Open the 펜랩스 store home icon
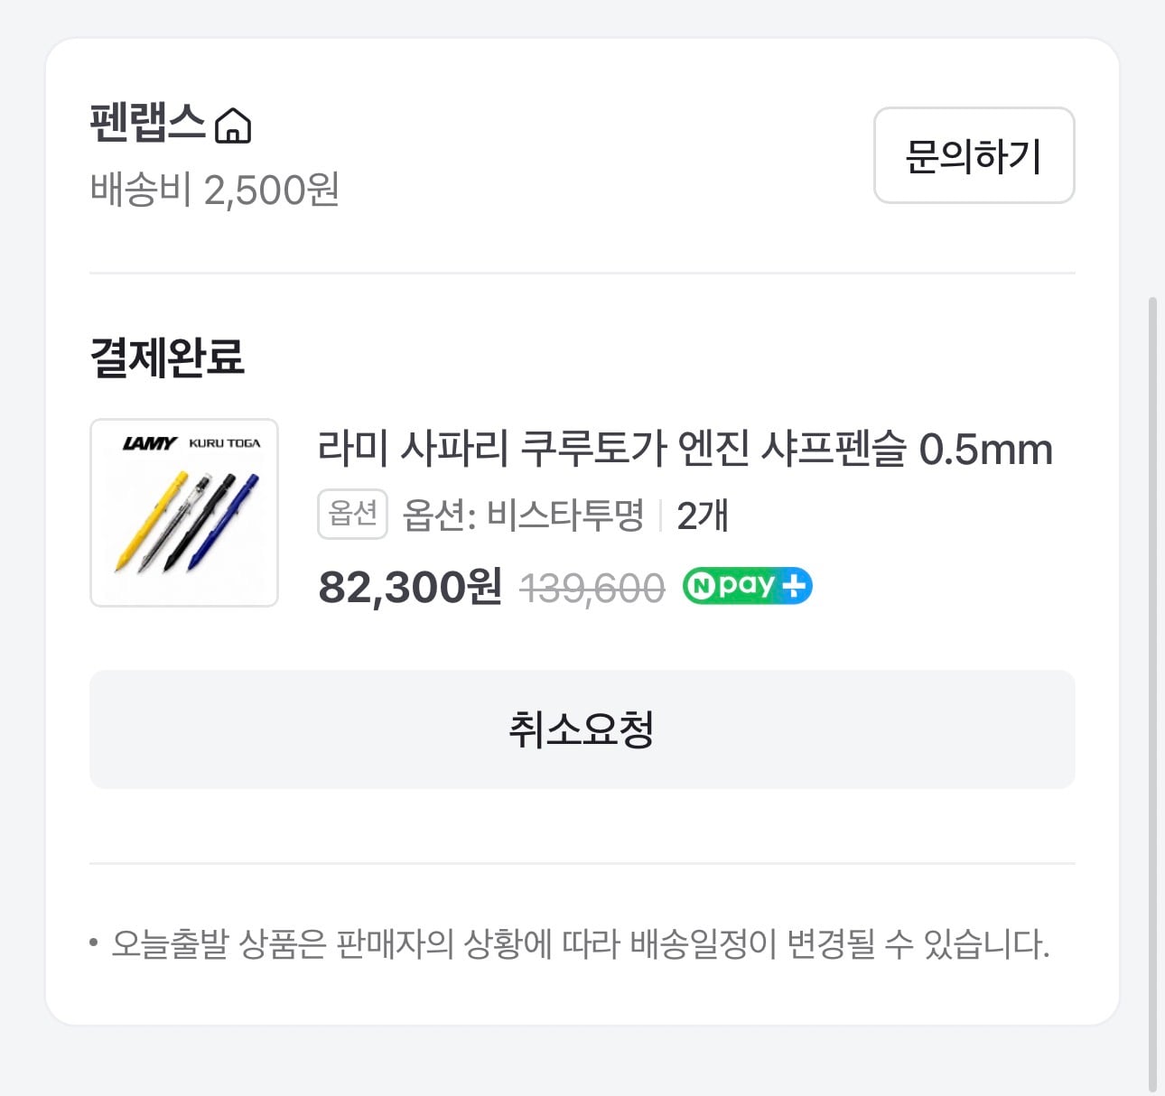The image size is (1165, 1096). click(233, 125)
